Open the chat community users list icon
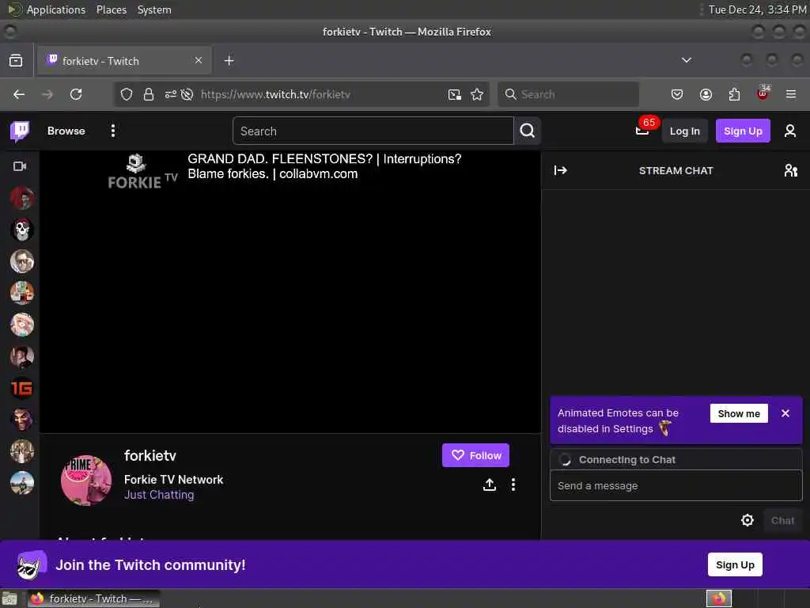The image size is (810, 608). click(790, 170)
